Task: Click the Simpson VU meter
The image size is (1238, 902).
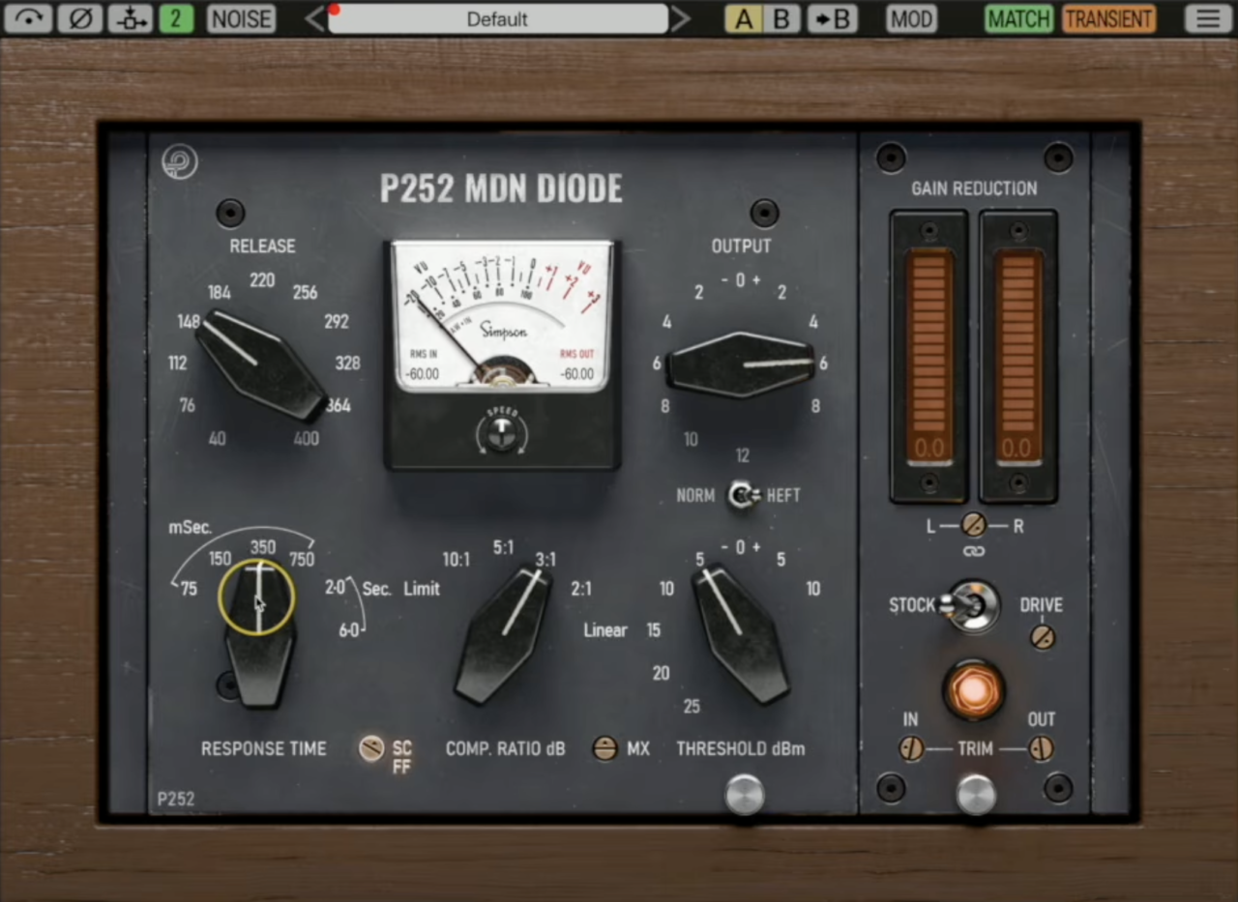Action: click(502, 316)
